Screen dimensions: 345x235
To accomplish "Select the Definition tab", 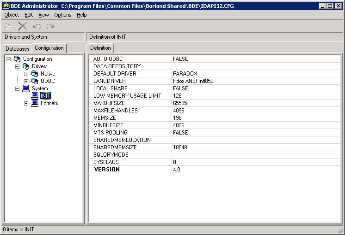I will [x=100, y=48].
